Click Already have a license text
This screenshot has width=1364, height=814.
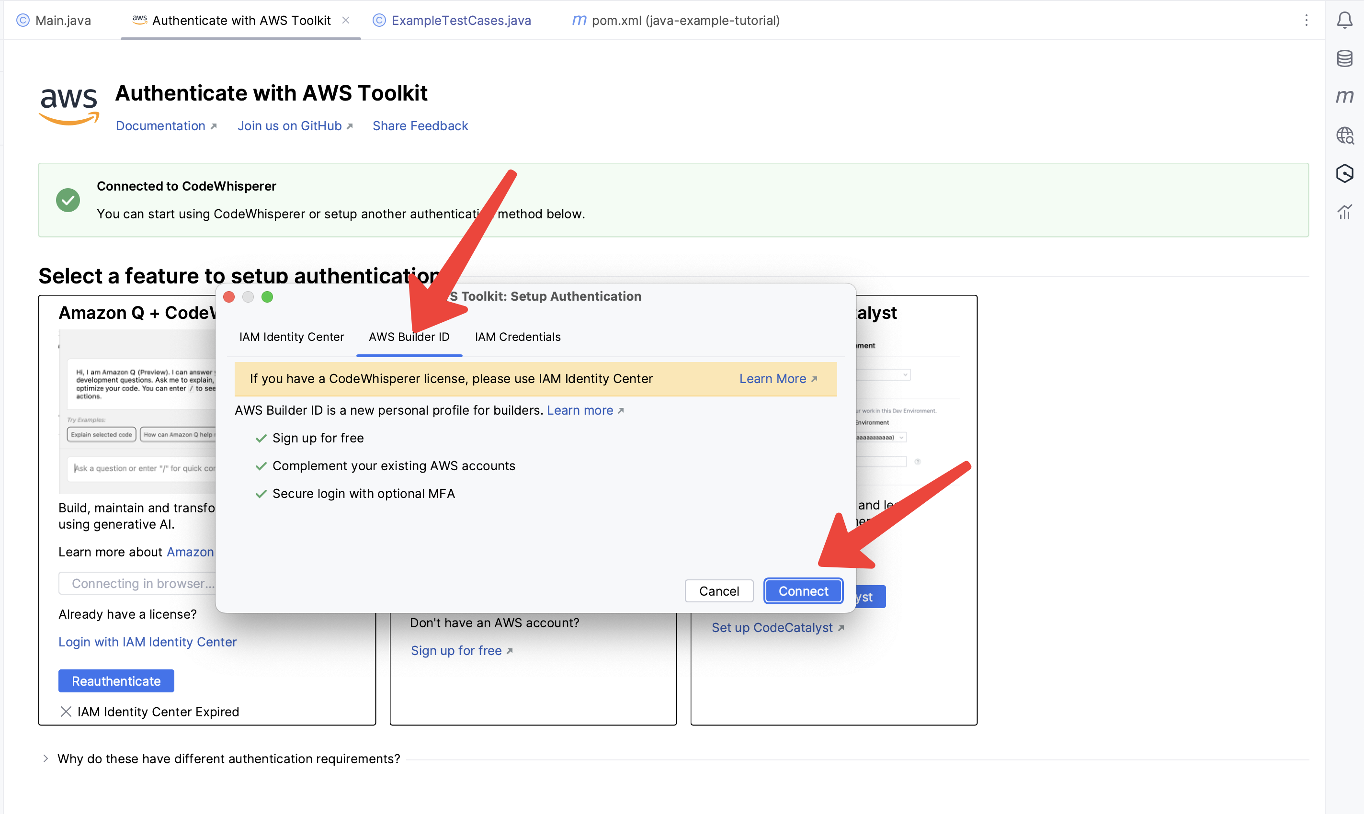127,614
